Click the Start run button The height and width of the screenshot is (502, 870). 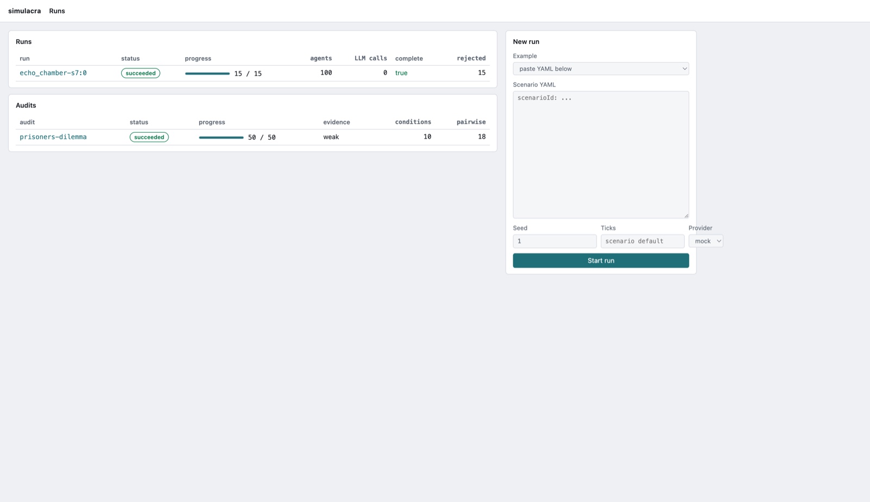tap(601, 261)
